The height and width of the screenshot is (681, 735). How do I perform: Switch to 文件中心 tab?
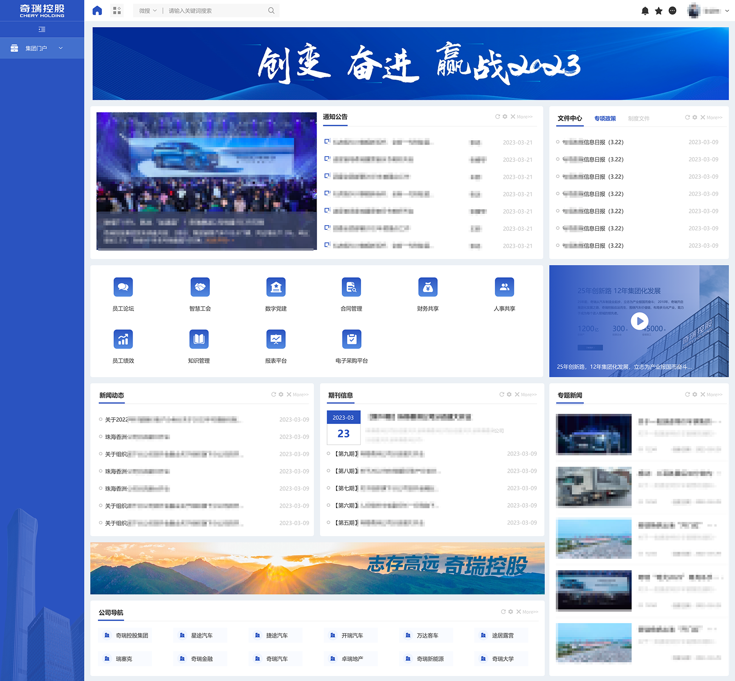pos(570,118)
